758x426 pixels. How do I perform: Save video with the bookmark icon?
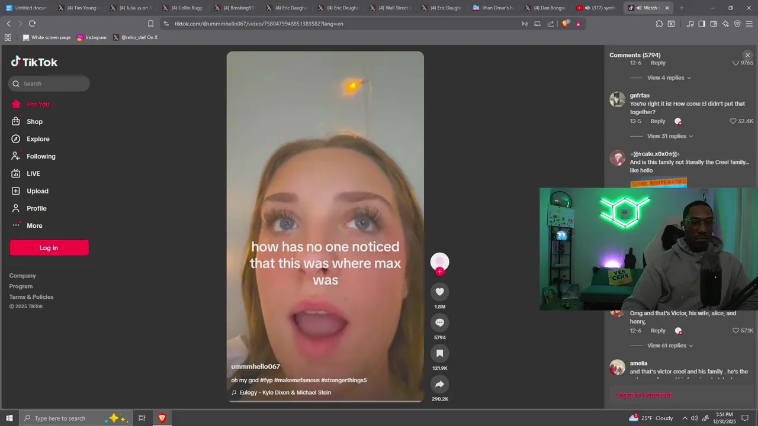[x=439, y=353]
